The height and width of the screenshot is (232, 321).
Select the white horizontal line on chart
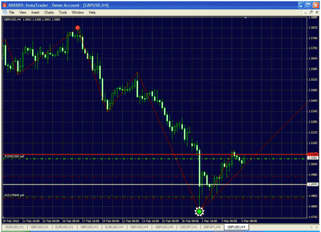(x=155, y=185)
